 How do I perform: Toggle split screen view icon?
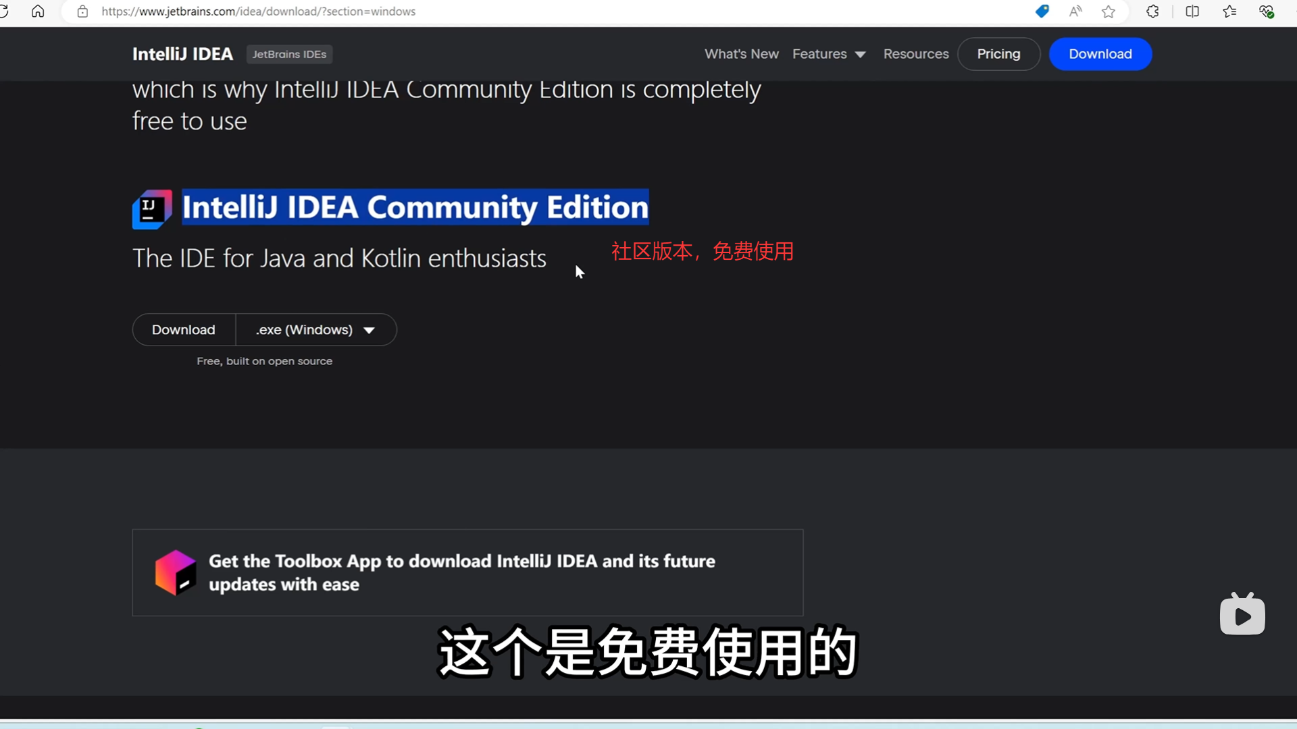(1192, 11)
